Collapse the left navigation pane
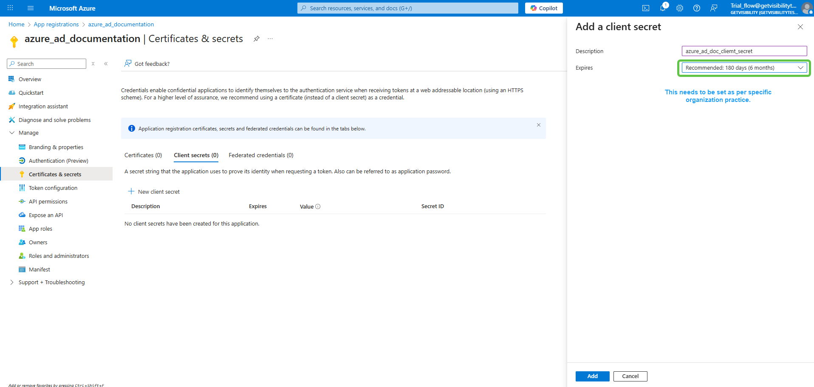814x387 pixels. 106,64
